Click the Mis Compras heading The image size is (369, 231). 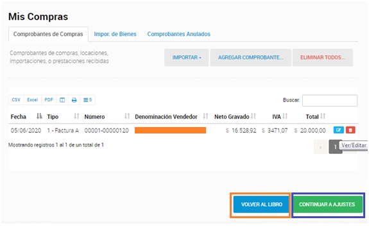point(38,17)
